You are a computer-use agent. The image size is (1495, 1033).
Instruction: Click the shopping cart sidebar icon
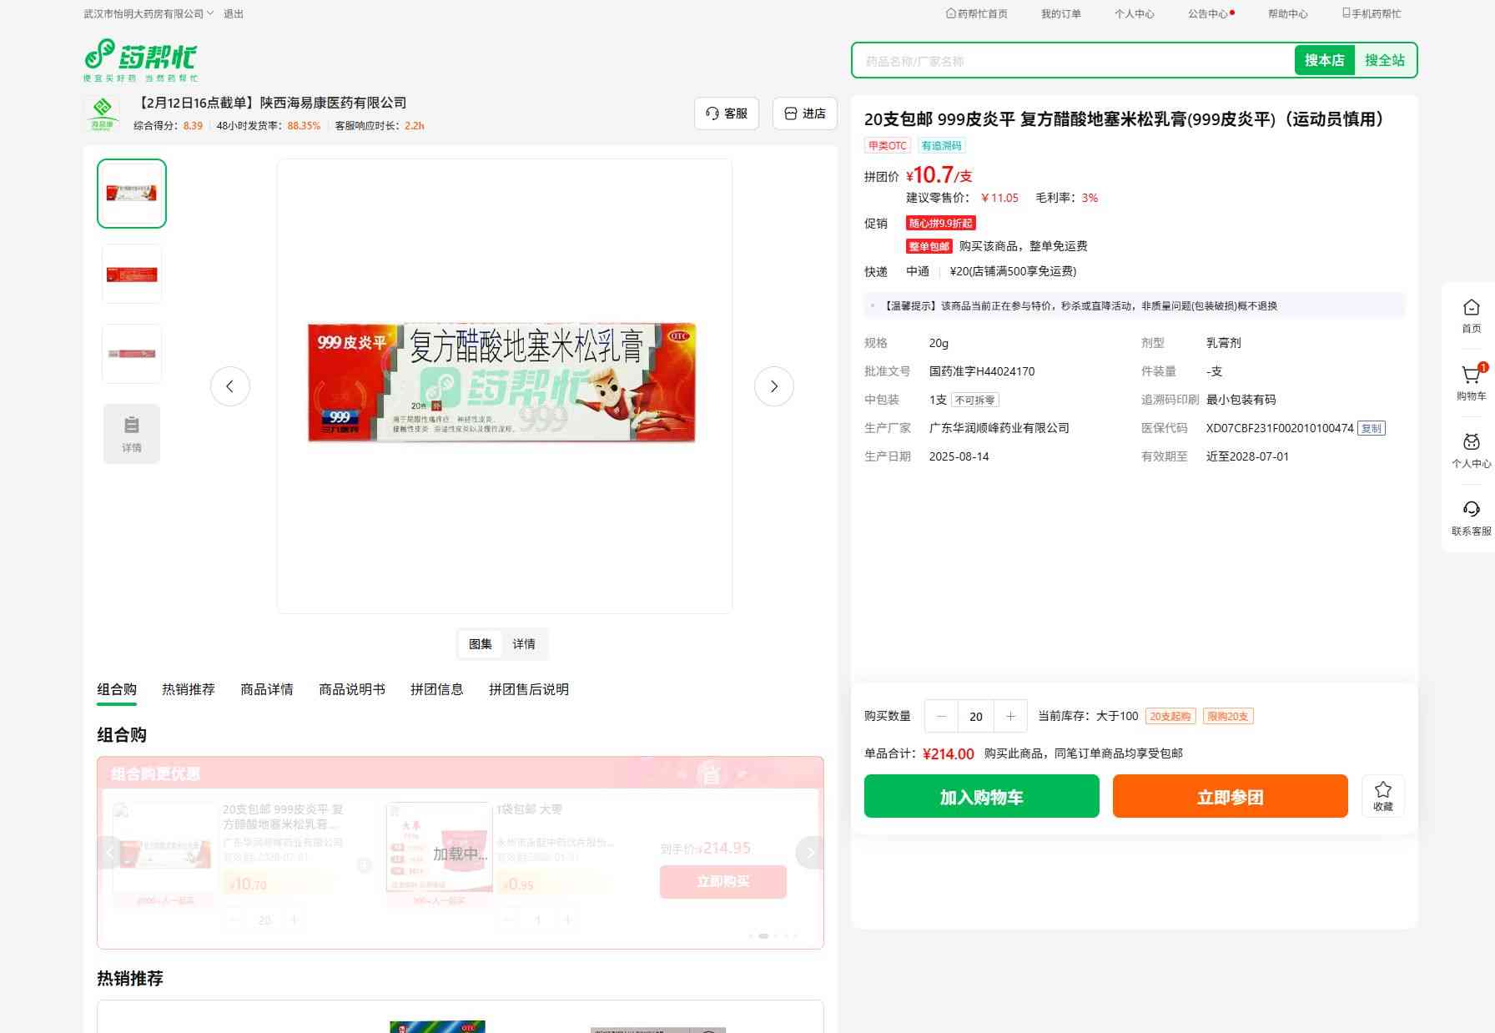1471,376
